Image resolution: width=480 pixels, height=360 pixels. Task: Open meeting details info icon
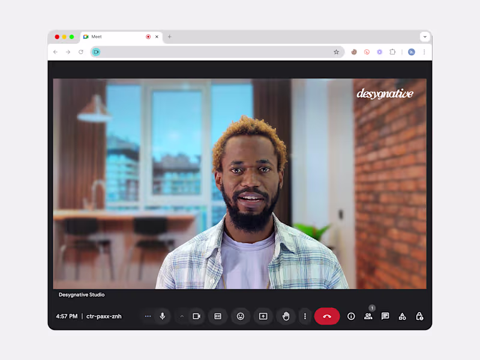(351, 316)
